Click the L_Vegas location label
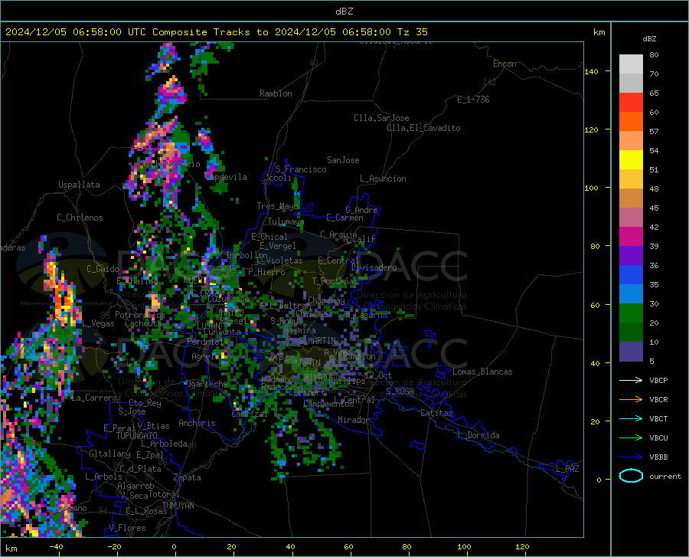The image size is (689, 557). click(x=98, y=323)
